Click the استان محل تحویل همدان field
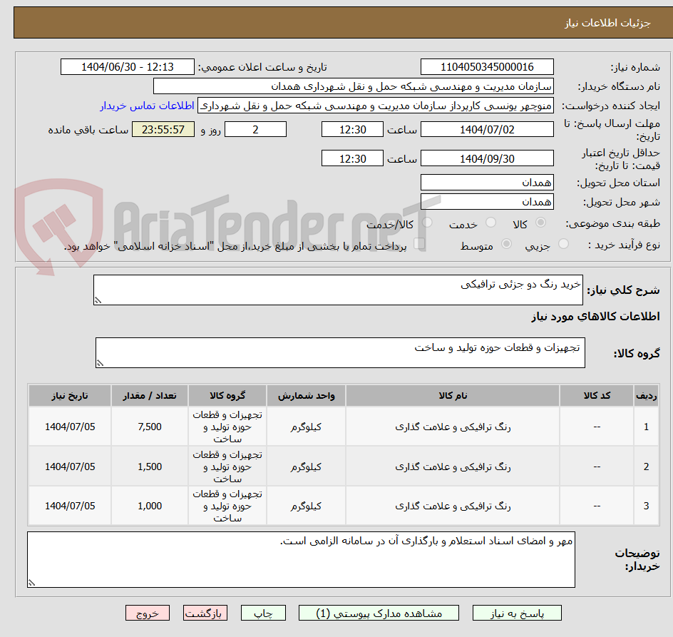 point(487,182)
